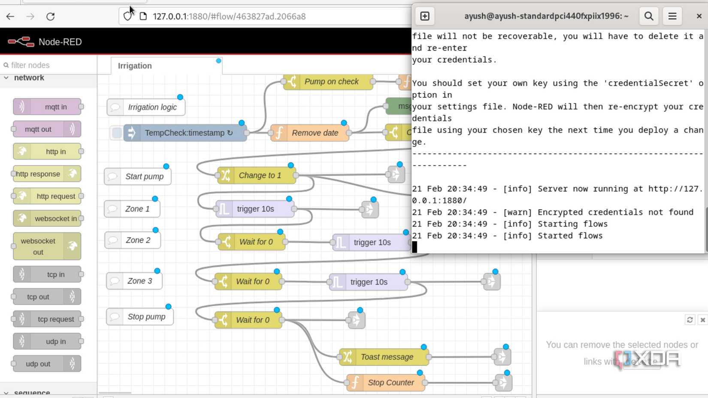Open the terminal hamburger menu
The height and width of the screenshot is (398, 708).
672,16
